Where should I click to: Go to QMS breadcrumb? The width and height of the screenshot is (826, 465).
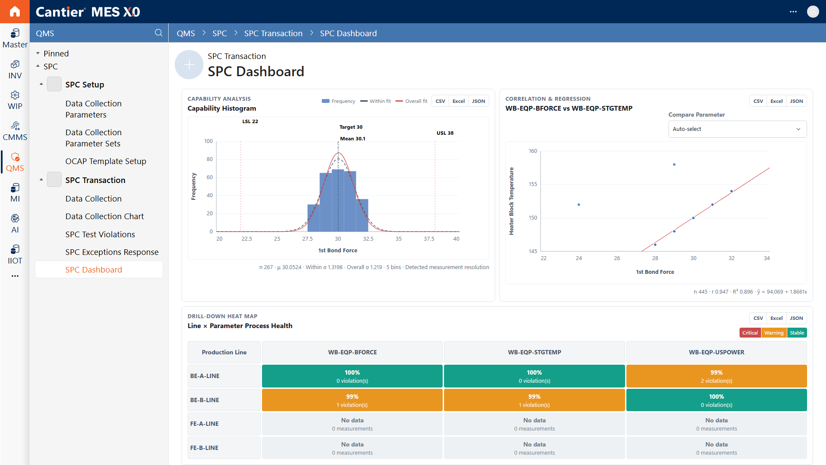click(x=186, y=33)
